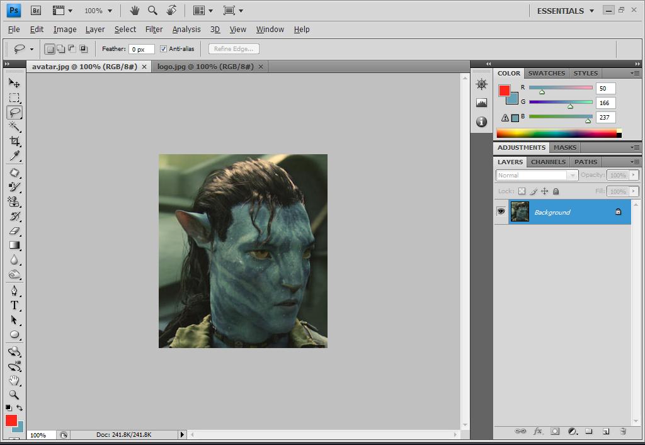Toggle Lock transparent pixels
The height and width of the screenshot is (445, 645).
point(522,191)
